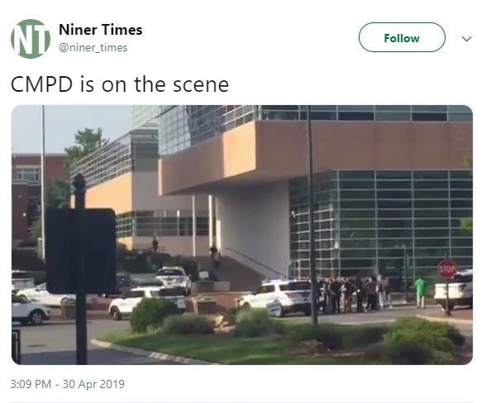The image size is (486, 403).
Task: Click the white car parked at far left
Action: coord(31,310)
